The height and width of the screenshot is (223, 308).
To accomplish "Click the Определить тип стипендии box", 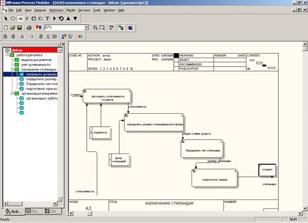I will coord(202,149).
